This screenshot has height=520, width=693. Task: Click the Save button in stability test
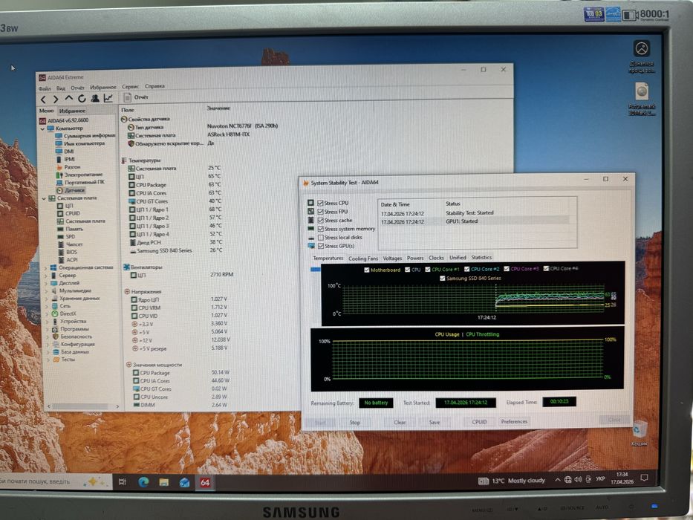click(435, 422)
